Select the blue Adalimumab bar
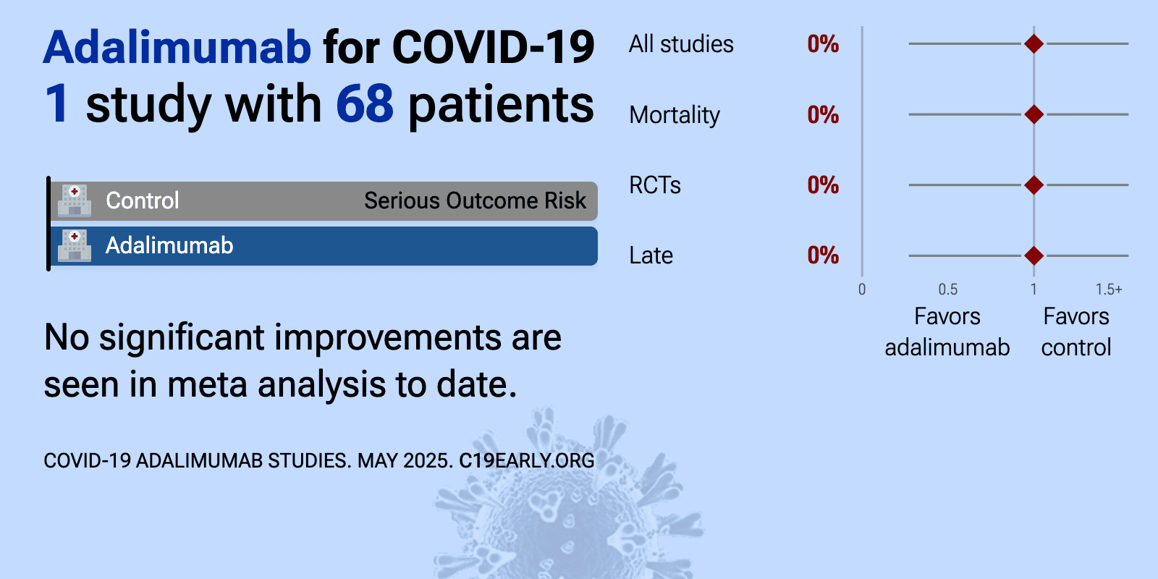Screen dimensions: 1158x579 tap(324, 246)
